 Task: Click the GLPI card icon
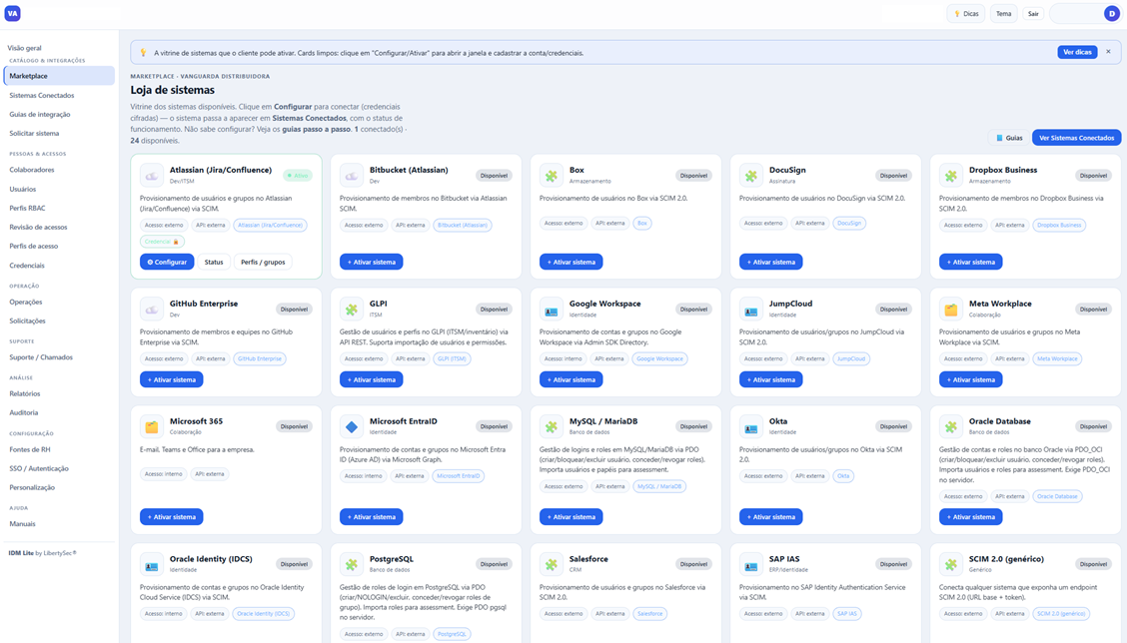coord(352,309)
